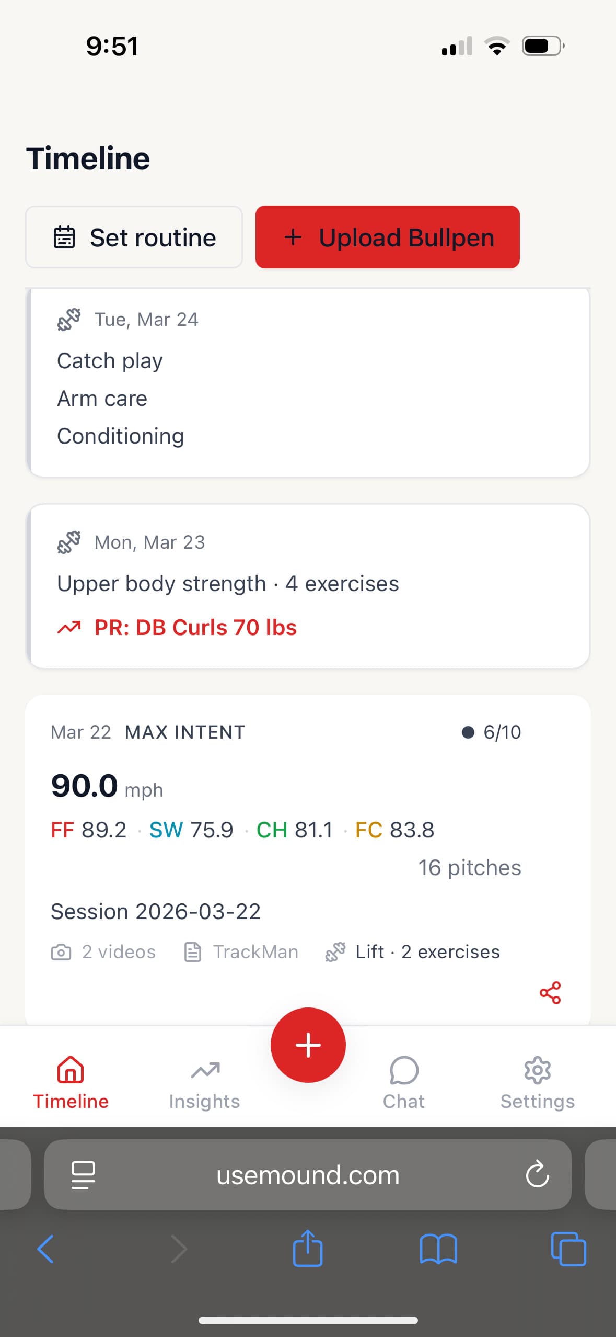Reload the page with Safari's refresh icon
616x1337 pixels.
tap(538, 1175)
